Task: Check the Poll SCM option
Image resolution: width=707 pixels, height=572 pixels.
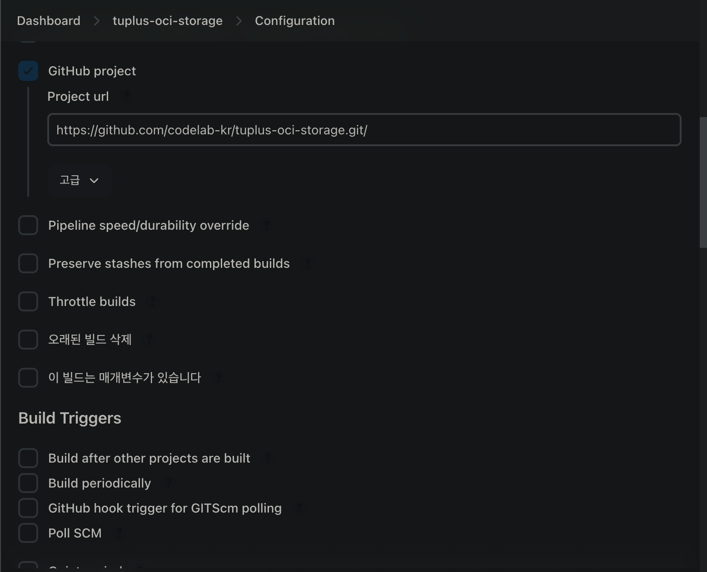Action: (x=28, y=533)
